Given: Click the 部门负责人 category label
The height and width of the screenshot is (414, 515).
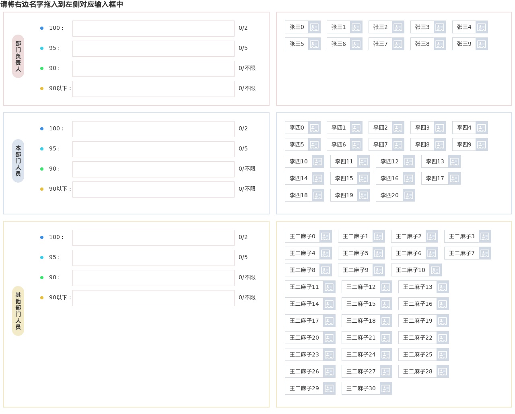Looking at the screenshot, I should tap(18, 56).
